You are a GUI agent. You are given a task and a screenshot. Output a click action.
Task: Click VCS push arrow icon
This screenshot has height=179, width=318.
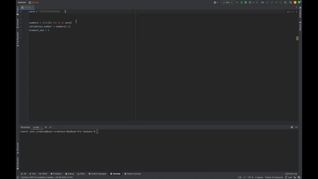pyautogui.click(x=276, y=2)
